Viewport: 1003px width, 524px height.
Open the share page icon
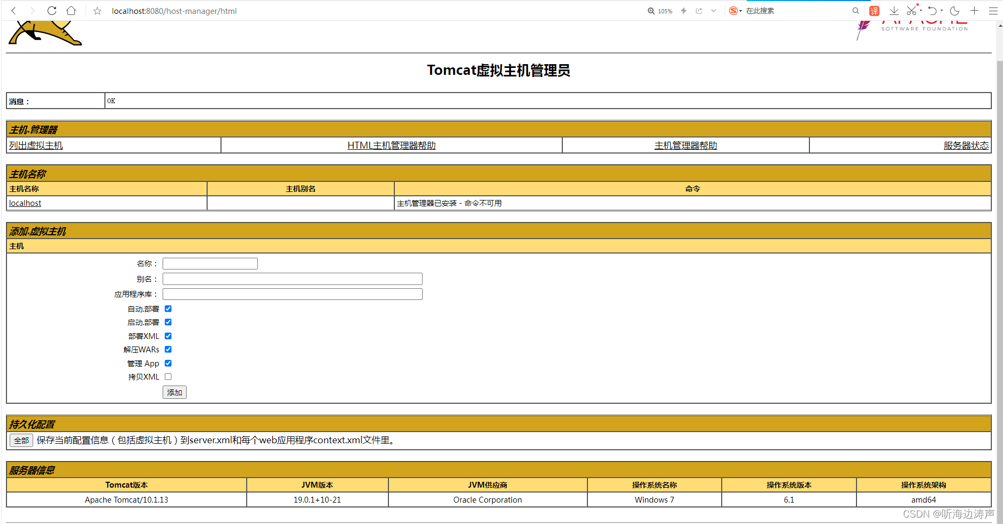(699, 11)
